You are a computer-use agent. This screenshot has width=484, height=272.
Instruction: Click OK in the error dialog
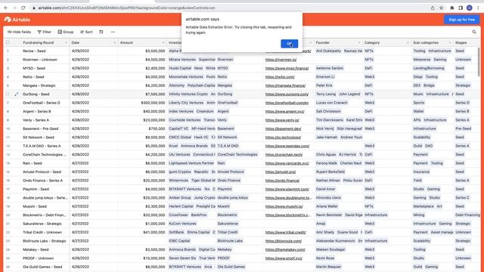tap(289, 44)
